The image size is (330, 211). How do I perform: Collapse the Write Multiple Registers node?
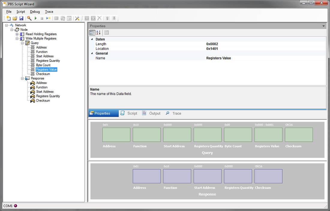(x=17, y=39)
